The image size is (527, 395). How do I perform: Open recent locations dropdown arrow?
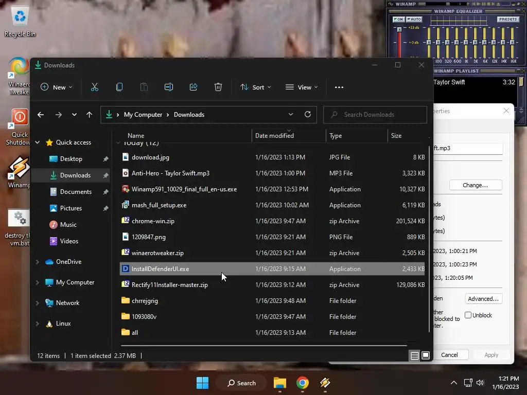74,115
